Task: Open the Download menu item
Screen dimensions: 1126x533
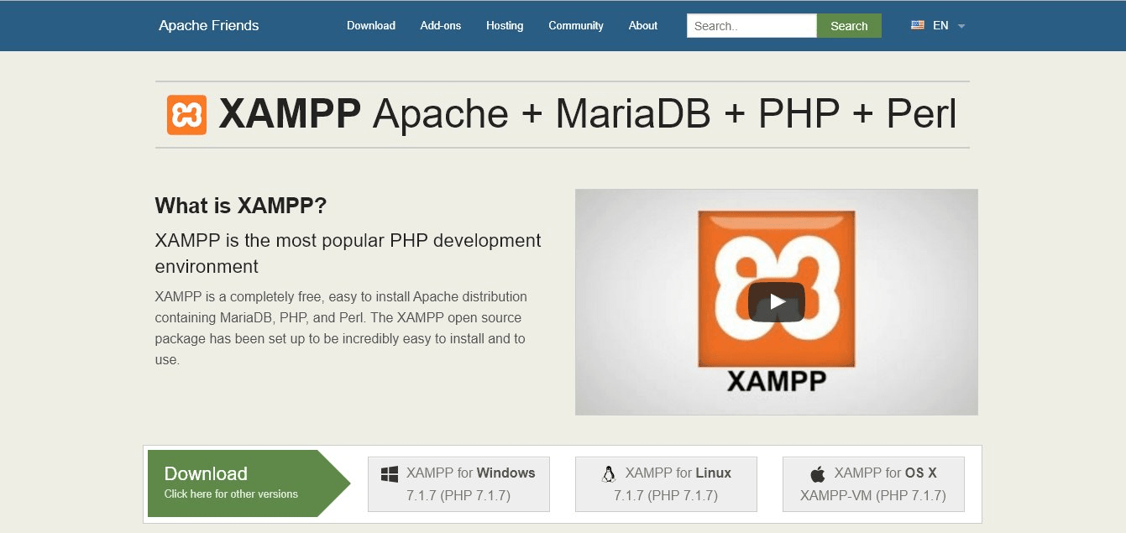Action: [x=370, y=25]
